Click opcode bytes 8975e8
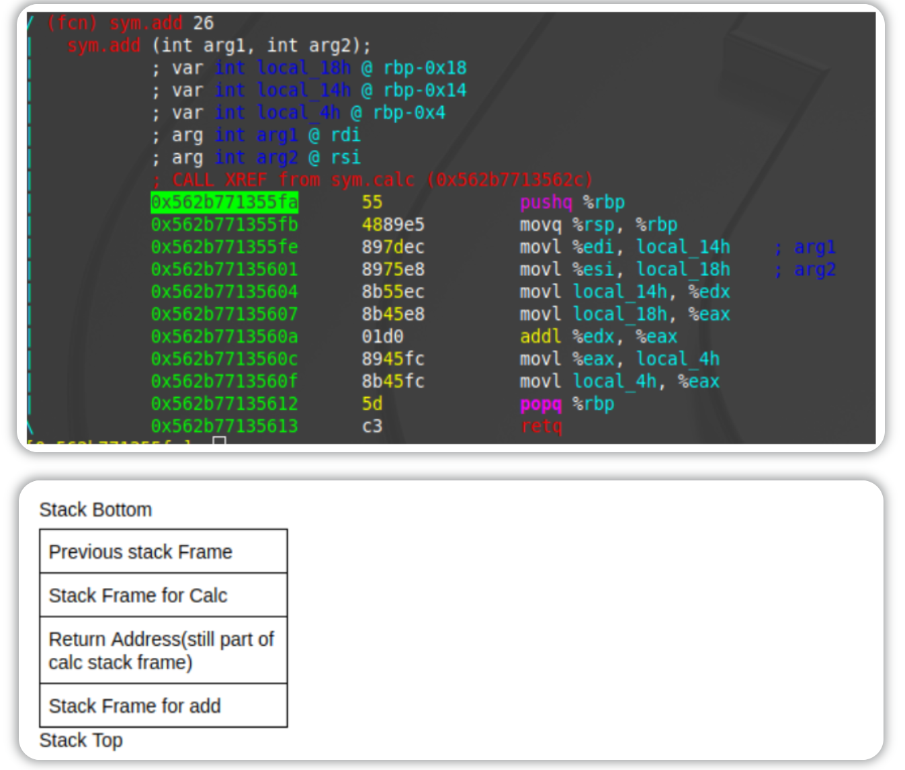Viewport: 905px width, 770px height. 393,269
